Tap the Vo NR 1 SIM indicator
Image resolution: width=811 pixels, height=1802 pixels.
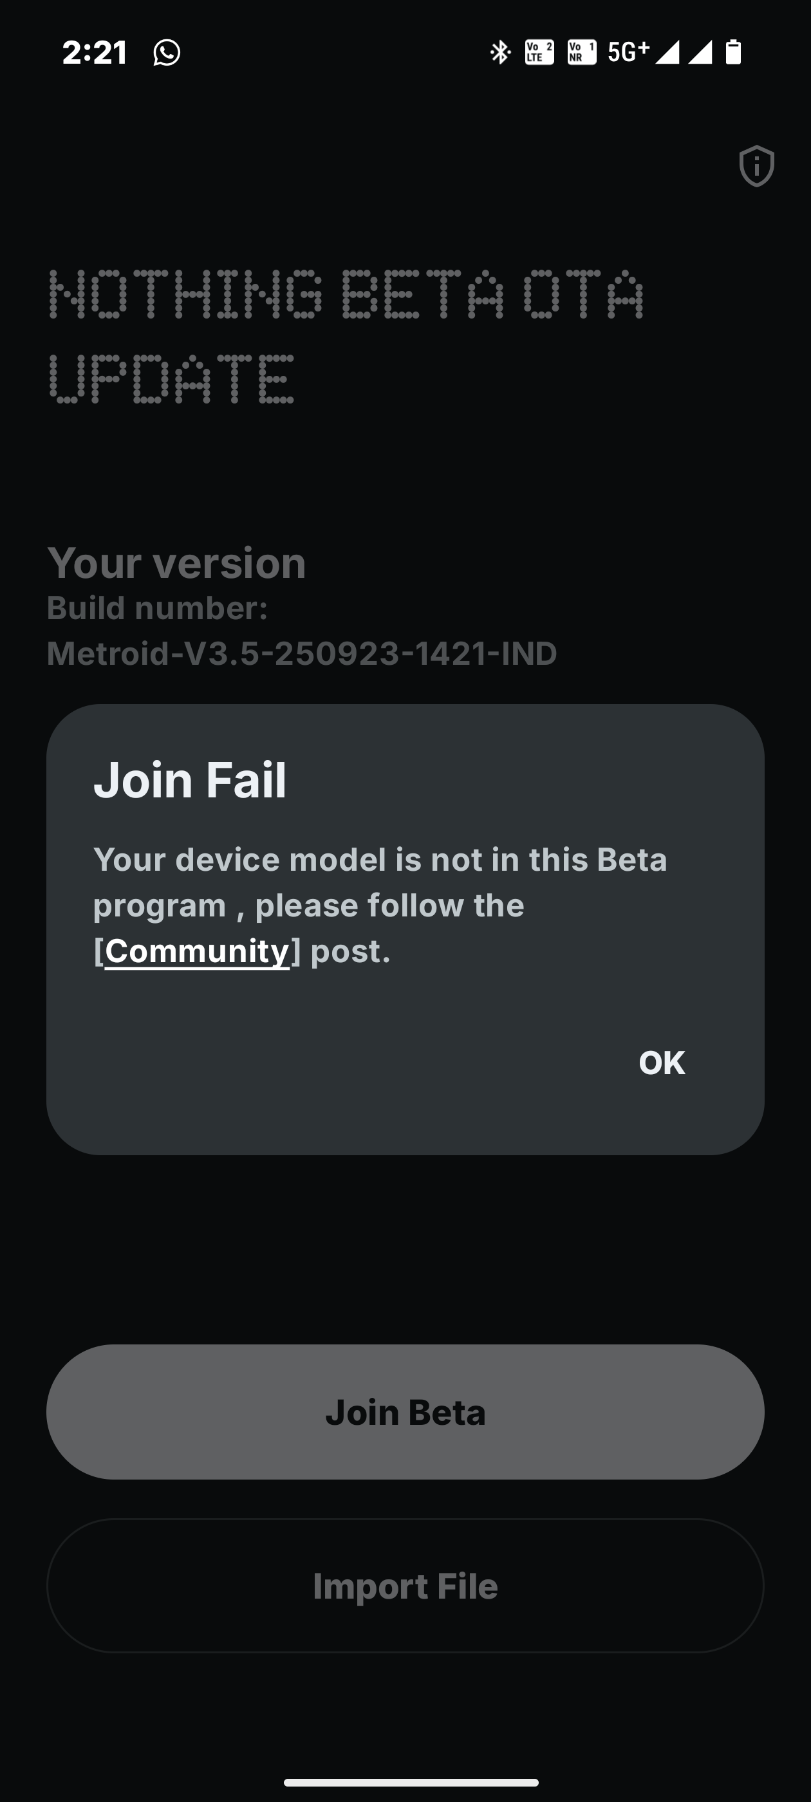[581, 51]
